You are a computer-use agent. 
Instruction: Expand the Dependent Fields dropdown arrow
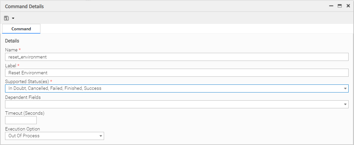(345, 104)
